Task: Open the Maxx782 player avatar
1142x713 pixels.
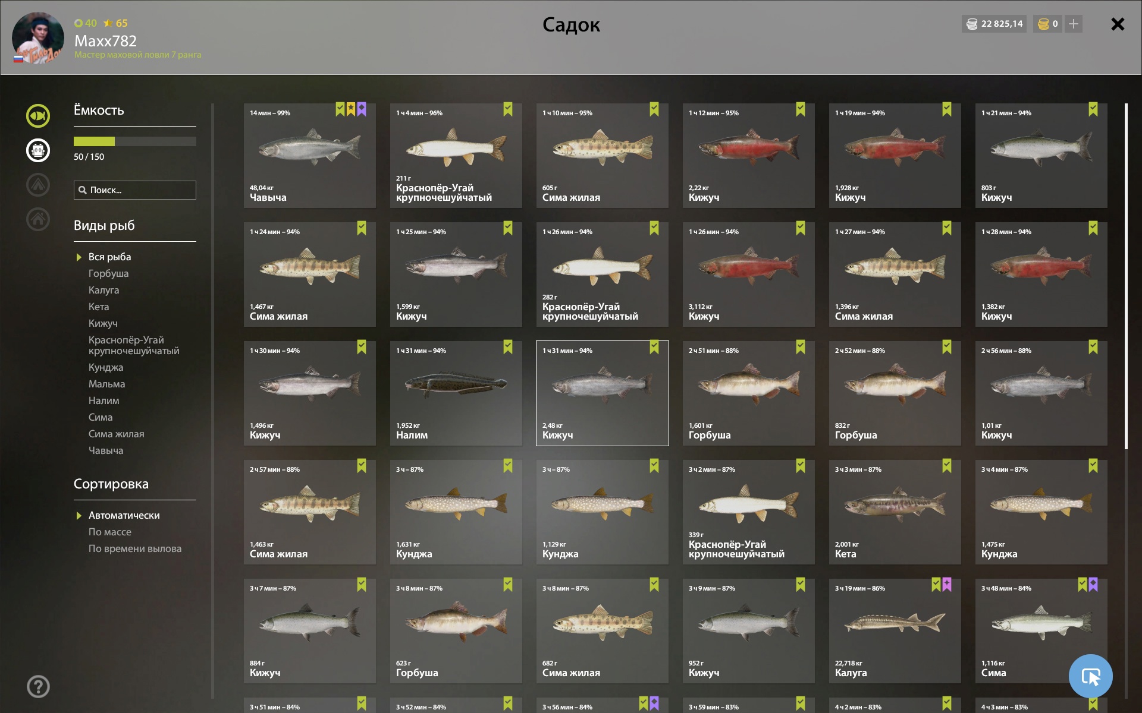Action: [38, 37]
